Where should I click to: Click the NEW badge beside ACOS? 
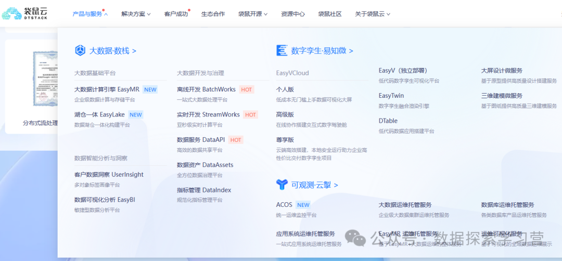coord(303,205)
